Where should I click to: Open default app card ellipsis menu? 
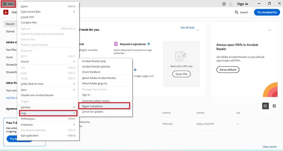click(x=270, y=30)
